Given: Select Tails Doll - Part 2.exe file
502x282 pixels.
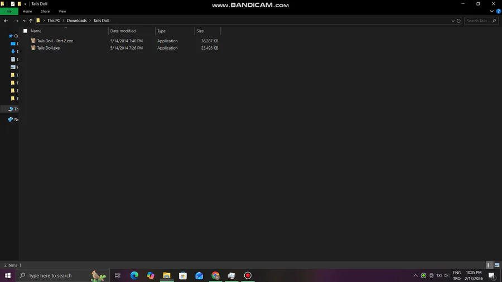Looking at the screenshot, I should click(55, 41).
